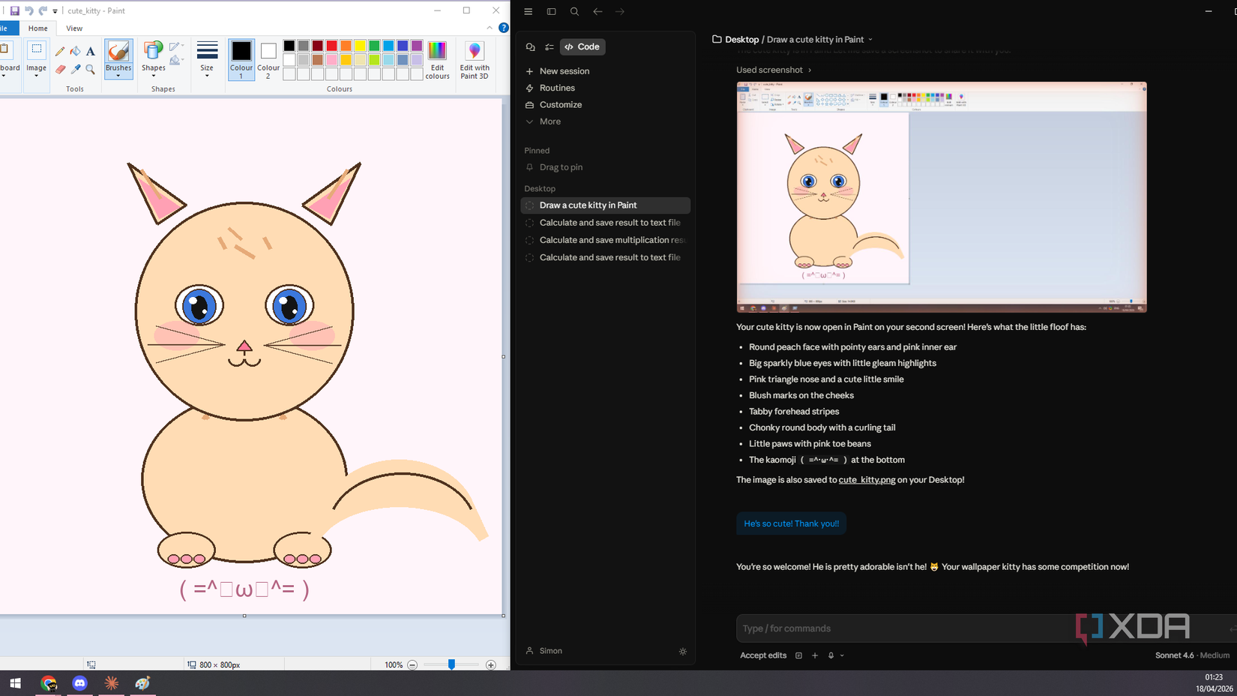Open the cute_kitty.png link
The image size is (1237, 696).
tap(867, 479)
